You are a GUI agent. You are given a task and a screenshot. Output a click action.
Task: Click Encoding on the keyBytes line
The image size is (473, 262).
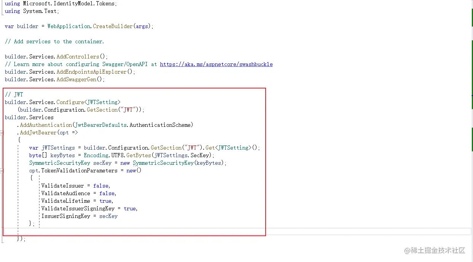(x=96, y=155)
